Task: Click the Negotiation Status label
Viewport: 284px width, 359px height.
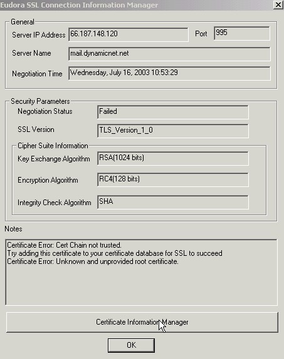Action: [45, 111]
